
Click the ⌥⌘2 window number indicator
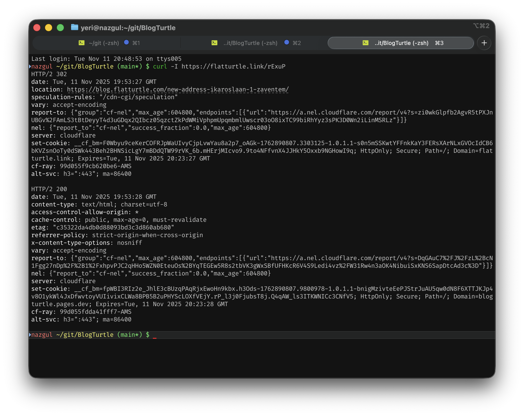click(x=481, y=26)
